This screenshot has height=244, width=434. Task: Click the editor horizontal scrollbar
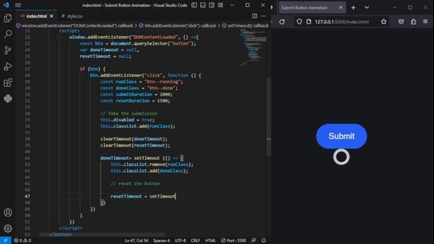pyautogui.click(x=102, y=235)
